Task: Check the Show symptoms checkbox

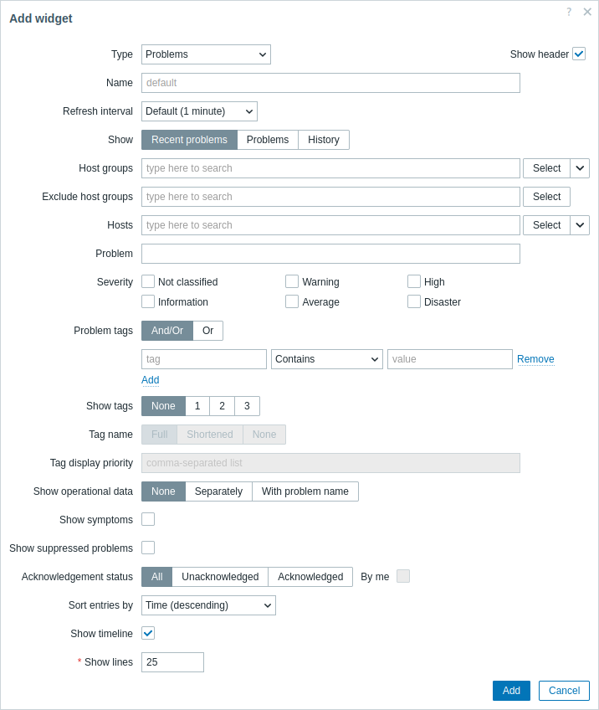Action: coord(148,519)
